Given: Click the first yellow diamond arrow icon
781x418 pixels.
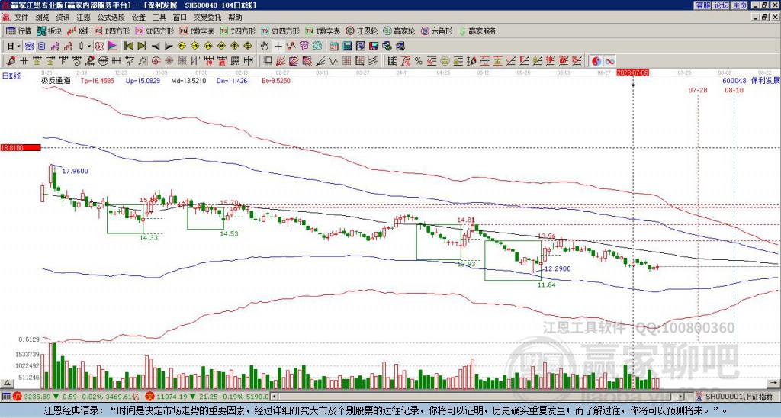Looking at the screenshot, I should pos(182,46).
